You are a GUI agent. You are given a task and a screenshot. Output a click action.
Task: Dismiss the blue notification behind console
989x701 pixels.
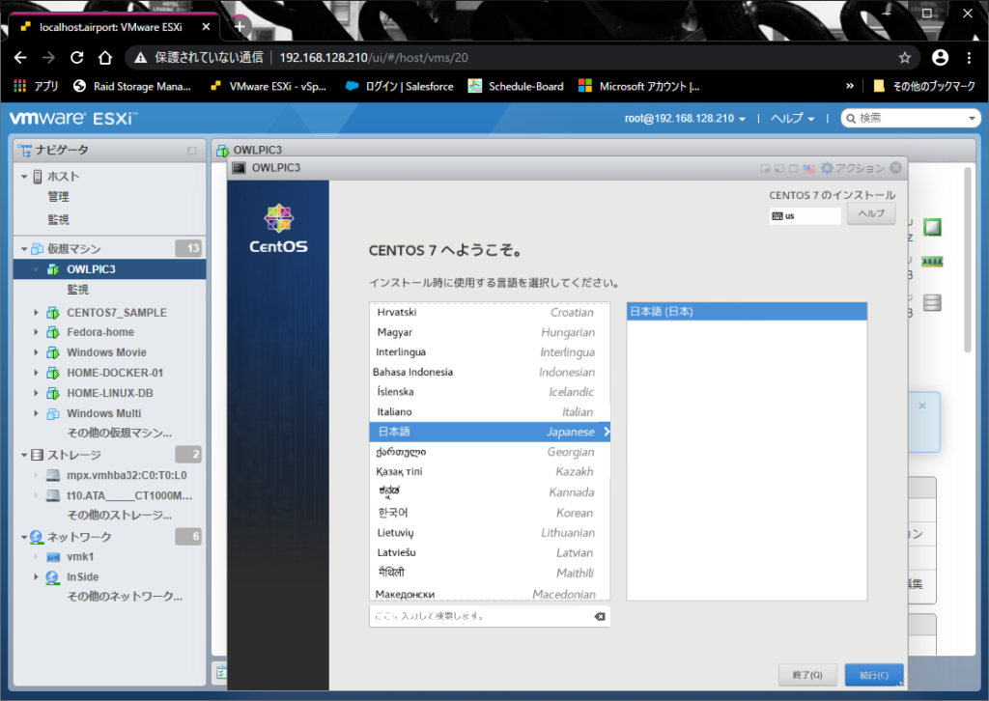point(922,406)
